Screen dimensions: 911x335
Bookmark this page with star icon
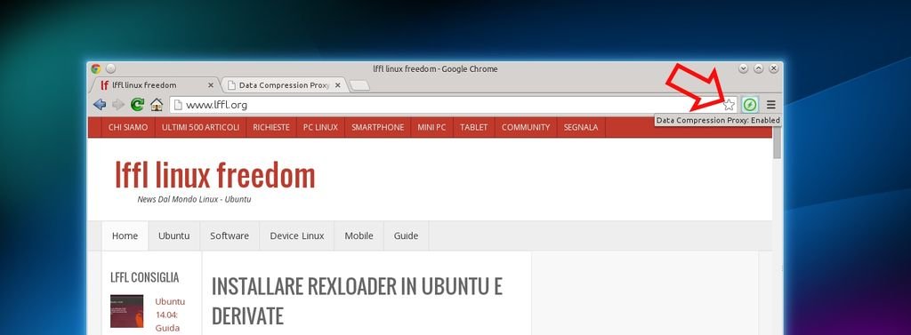coord(729,105)
